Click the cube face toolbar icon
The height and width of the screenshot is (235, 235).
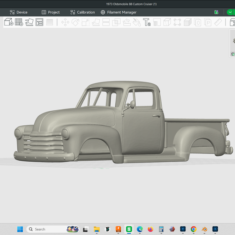(x=167, y=22)
